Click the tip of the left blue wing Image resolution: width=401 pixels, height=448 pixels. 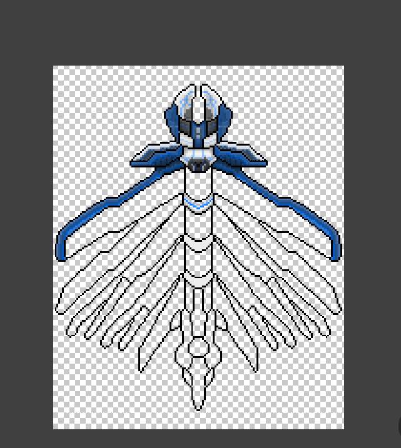click(x=61, y=249)
